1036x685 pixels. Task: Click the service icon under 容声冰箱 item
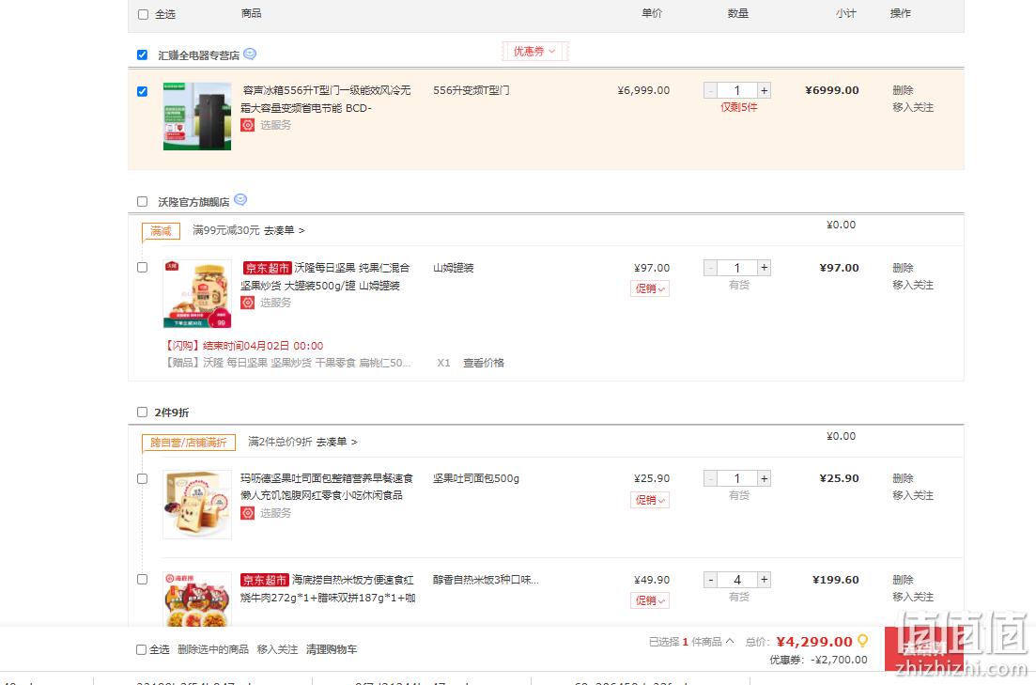click(x=247, y=125)
